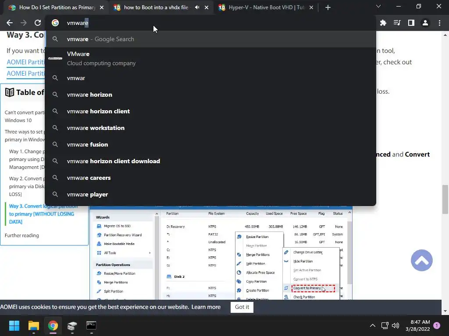The width and height of the screenshot is (449, 336).
Task: Open the Extensions puzzle icon
Action: pos(383,23)
